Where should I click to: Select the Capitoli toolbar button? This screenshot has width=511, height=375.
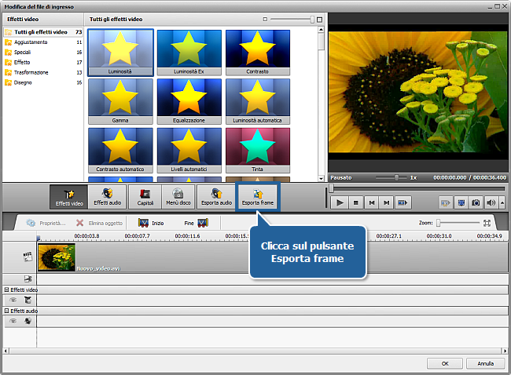click(145, 198)
